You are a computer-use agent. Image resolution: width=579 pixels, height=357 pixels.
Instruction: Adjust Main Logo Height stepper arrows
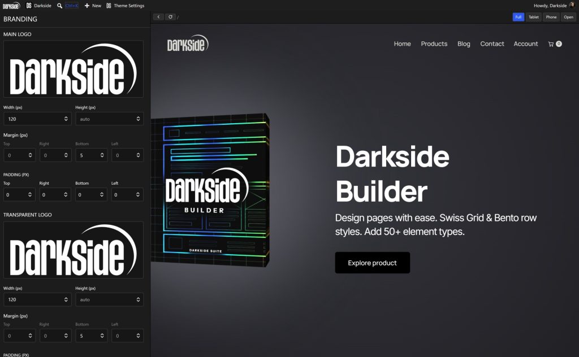[138, 119]
